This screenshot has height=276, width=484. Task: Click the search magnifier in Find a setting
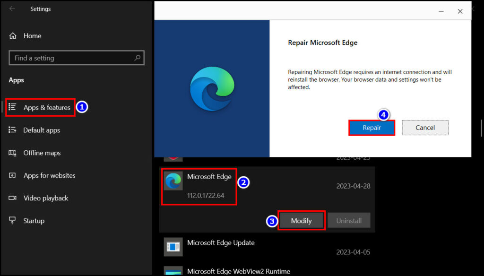click(137, 58)
